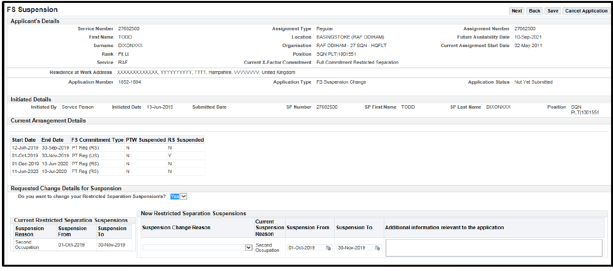
Task: Select the FT Reg (RS) arrangement row
Action: click(85, 171)
